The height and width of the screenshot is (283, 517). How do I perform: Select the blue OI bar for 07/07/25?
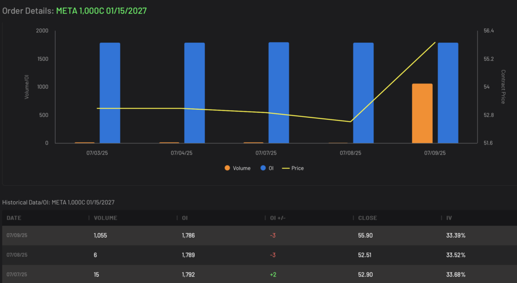click(x=279, y=93)
